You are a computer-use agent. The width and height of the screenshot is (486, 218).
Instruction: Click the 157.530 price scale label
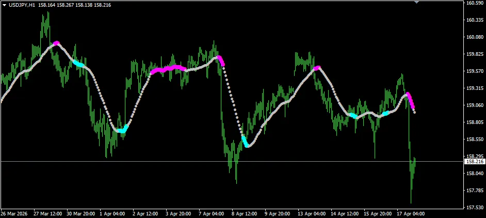coord(475,207)
